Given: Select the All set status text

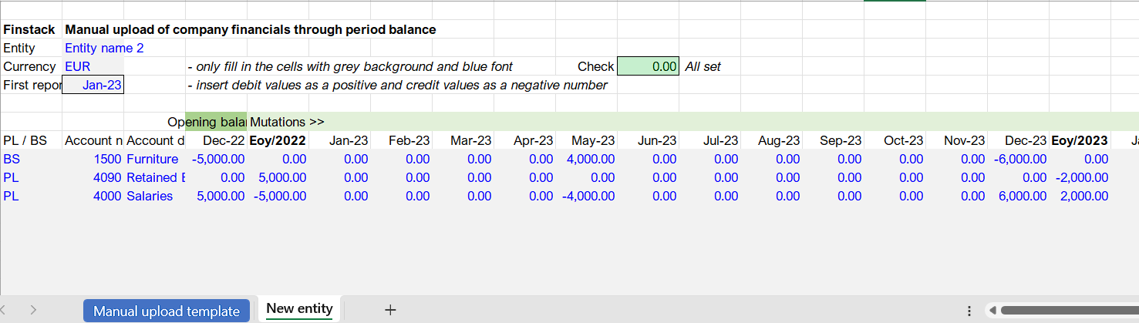Looking at the screenshot, I should (x=703, y=66).
